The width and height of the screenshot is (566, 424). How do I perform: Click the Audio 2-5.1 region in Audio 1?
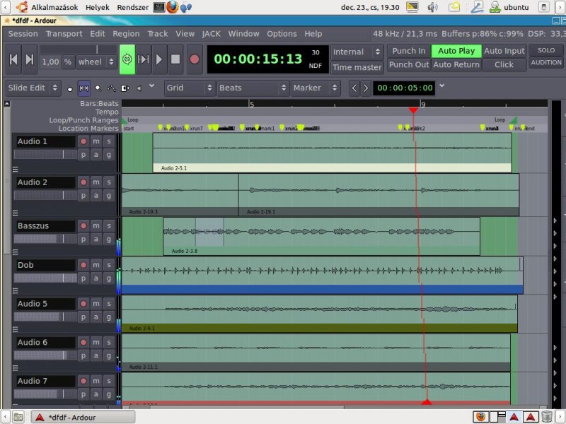(332, 153)
